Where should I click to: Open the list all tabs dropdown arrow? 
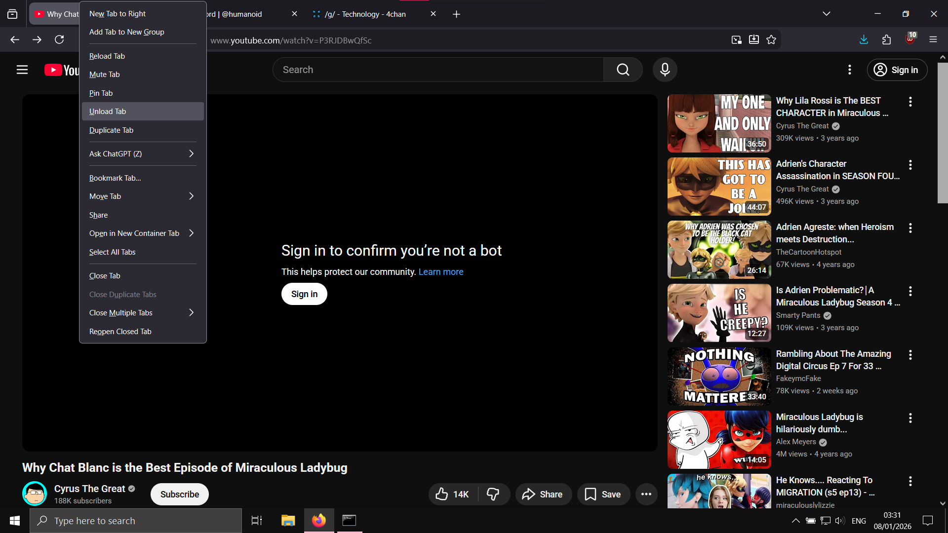coord(827,14)
